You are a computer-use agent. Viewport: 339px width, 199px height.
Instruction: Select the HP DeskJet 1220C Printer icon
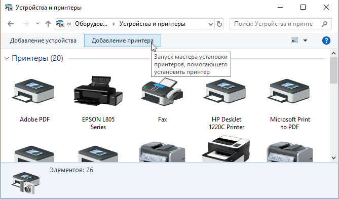(225, 91)
